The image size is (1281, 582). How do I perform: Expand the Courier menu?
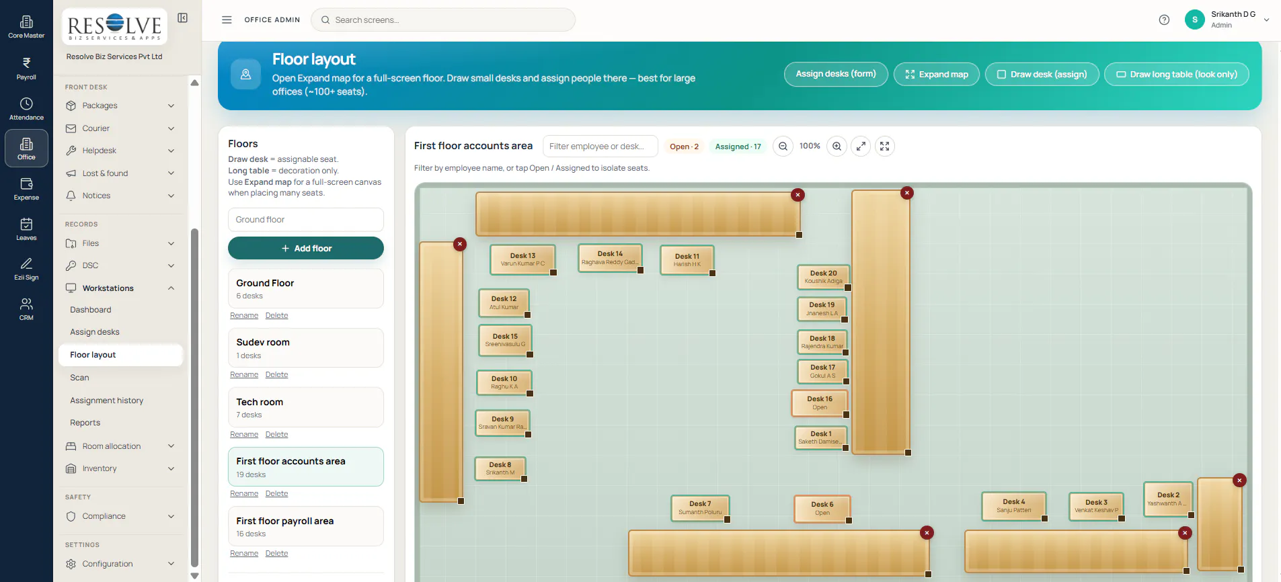click(120, 128)
